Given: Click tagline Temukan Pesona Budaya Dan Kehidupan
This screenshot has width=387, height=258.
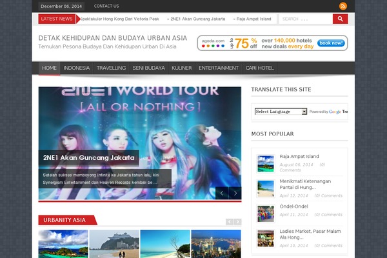Looking at the screenshot, I should (107, 46).
